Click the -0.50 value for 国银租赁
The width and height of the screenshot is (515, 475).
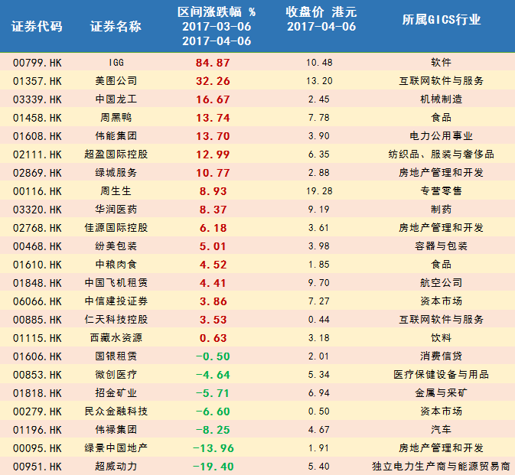click(x=213, y=356)
